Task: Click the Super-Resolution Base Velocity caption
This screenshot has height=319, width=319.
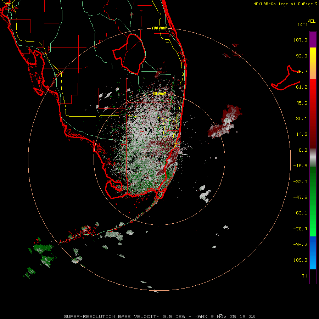Action: (159, 317)
